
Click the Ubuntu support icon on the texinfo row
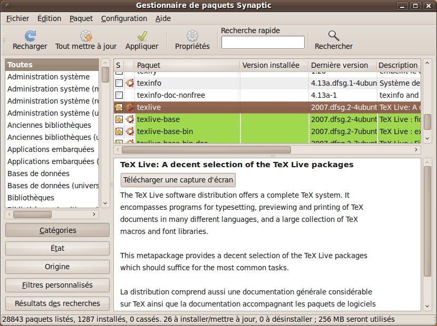click(x=130, y=83)
